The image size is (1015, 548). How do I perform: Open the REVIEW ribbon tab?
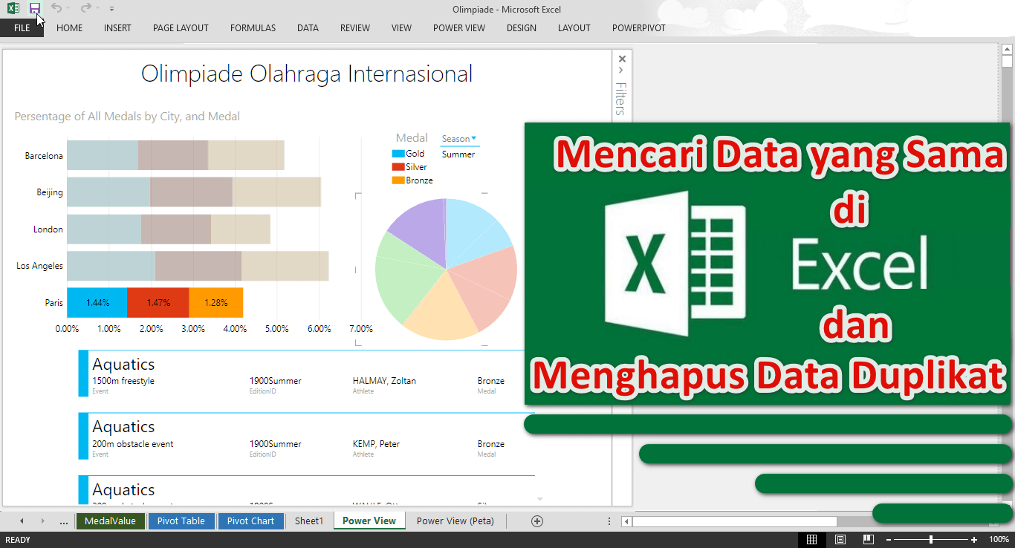click(x=355, y=28)
